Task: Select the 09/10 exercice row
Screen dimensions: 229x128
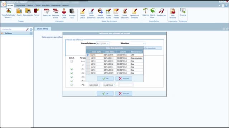Action: pyautogui.click(x=114, y=73)
